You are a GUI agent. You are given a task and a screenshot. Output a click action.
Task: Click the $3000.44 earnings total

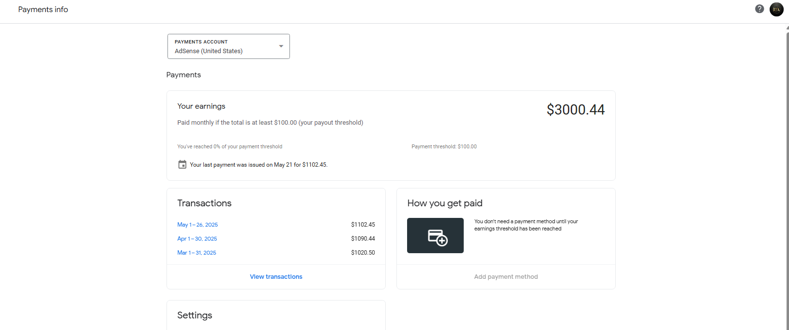(576, 110)
